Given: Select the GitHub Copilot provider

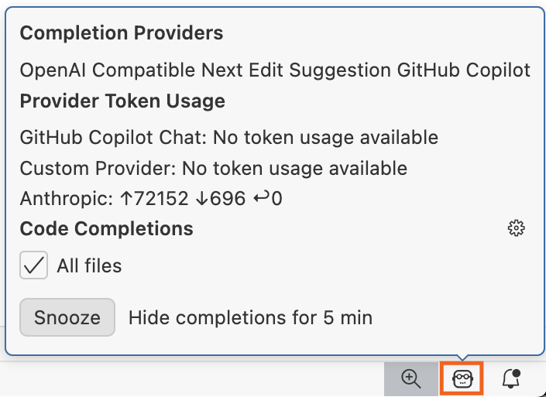Looking at the screenshot, I should (x=464, y=70).
